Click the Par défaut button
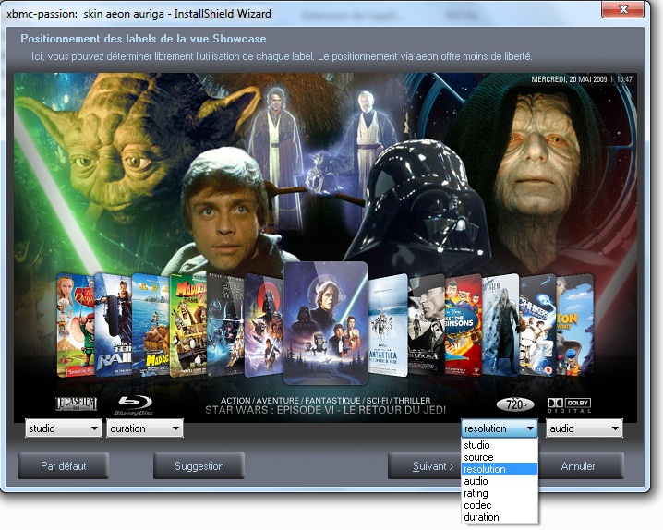 click(63, 466)
